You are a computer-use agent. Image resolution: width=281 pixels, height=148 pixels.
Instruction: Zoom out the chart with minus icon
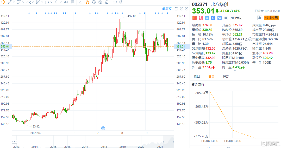[182, 9]
